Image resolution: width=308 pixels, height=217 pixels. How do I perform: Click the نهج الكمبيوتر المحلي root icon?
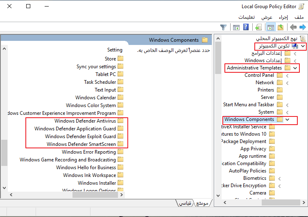(x=303, y=38)
